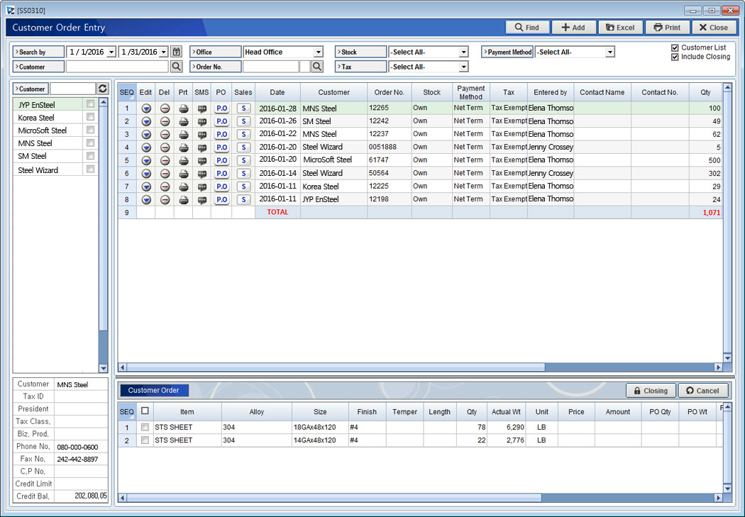Print order 12265
Image resolution: width=745 pixels, height=517 pixels.
click(x=183, y=109)
